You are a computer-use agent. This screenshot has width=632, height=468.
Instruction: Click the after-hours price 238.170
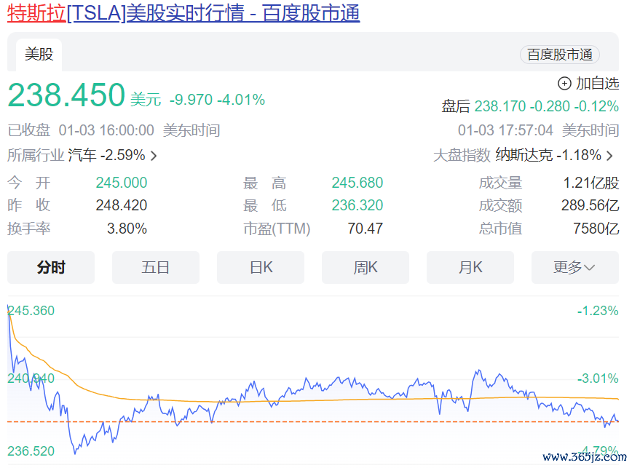pyautogui.click(x=499, y=106)
